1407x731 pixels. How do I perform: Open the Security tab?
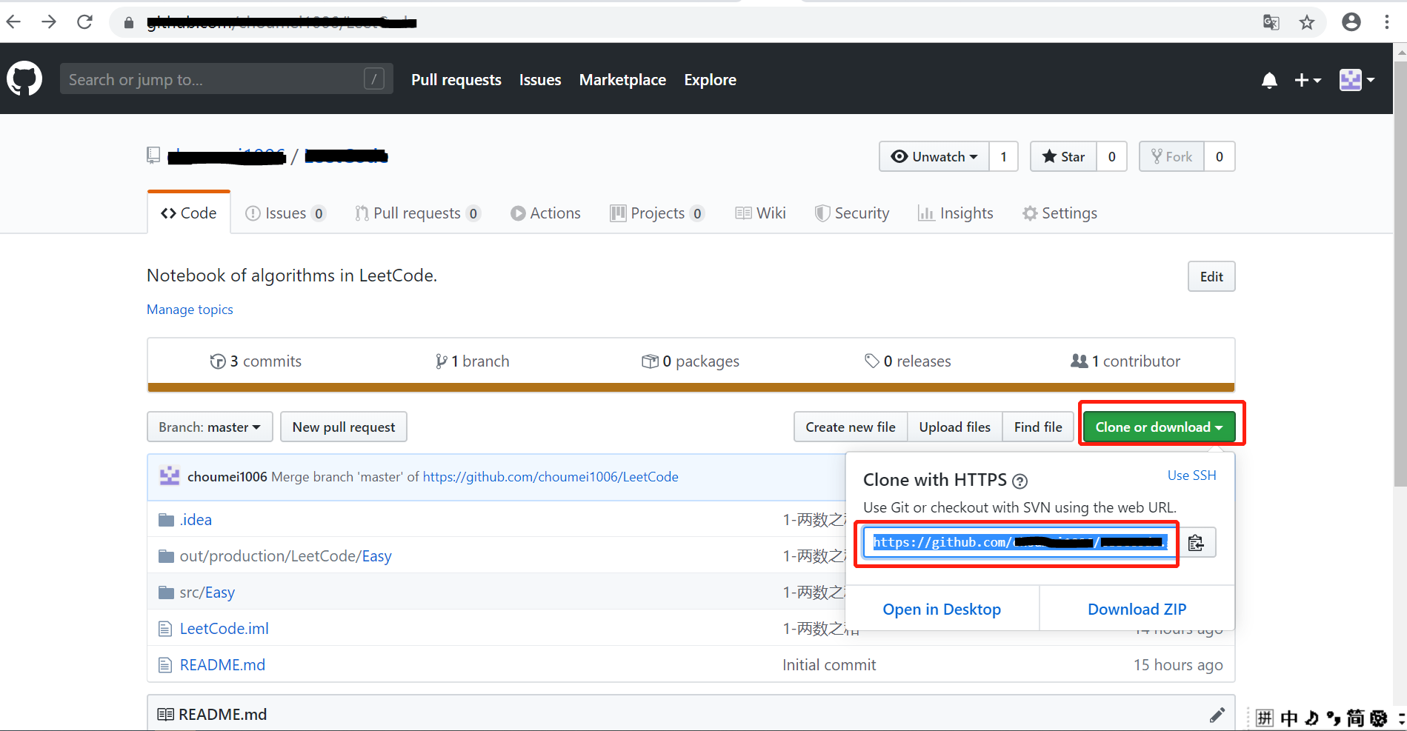[852, 213]
